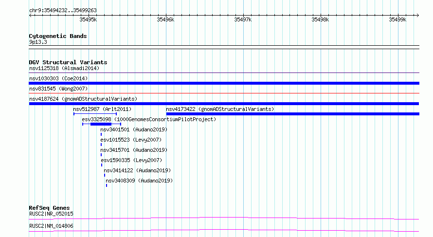Click the ruler's left arrowhead
This screenshot has width=433, height=237.
[30, 16]
